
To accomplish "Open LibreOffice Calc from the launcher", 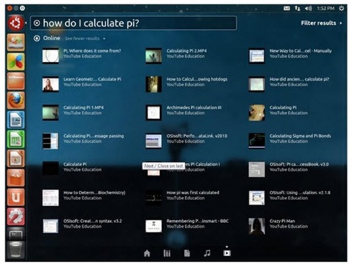I will coord(16,139).
